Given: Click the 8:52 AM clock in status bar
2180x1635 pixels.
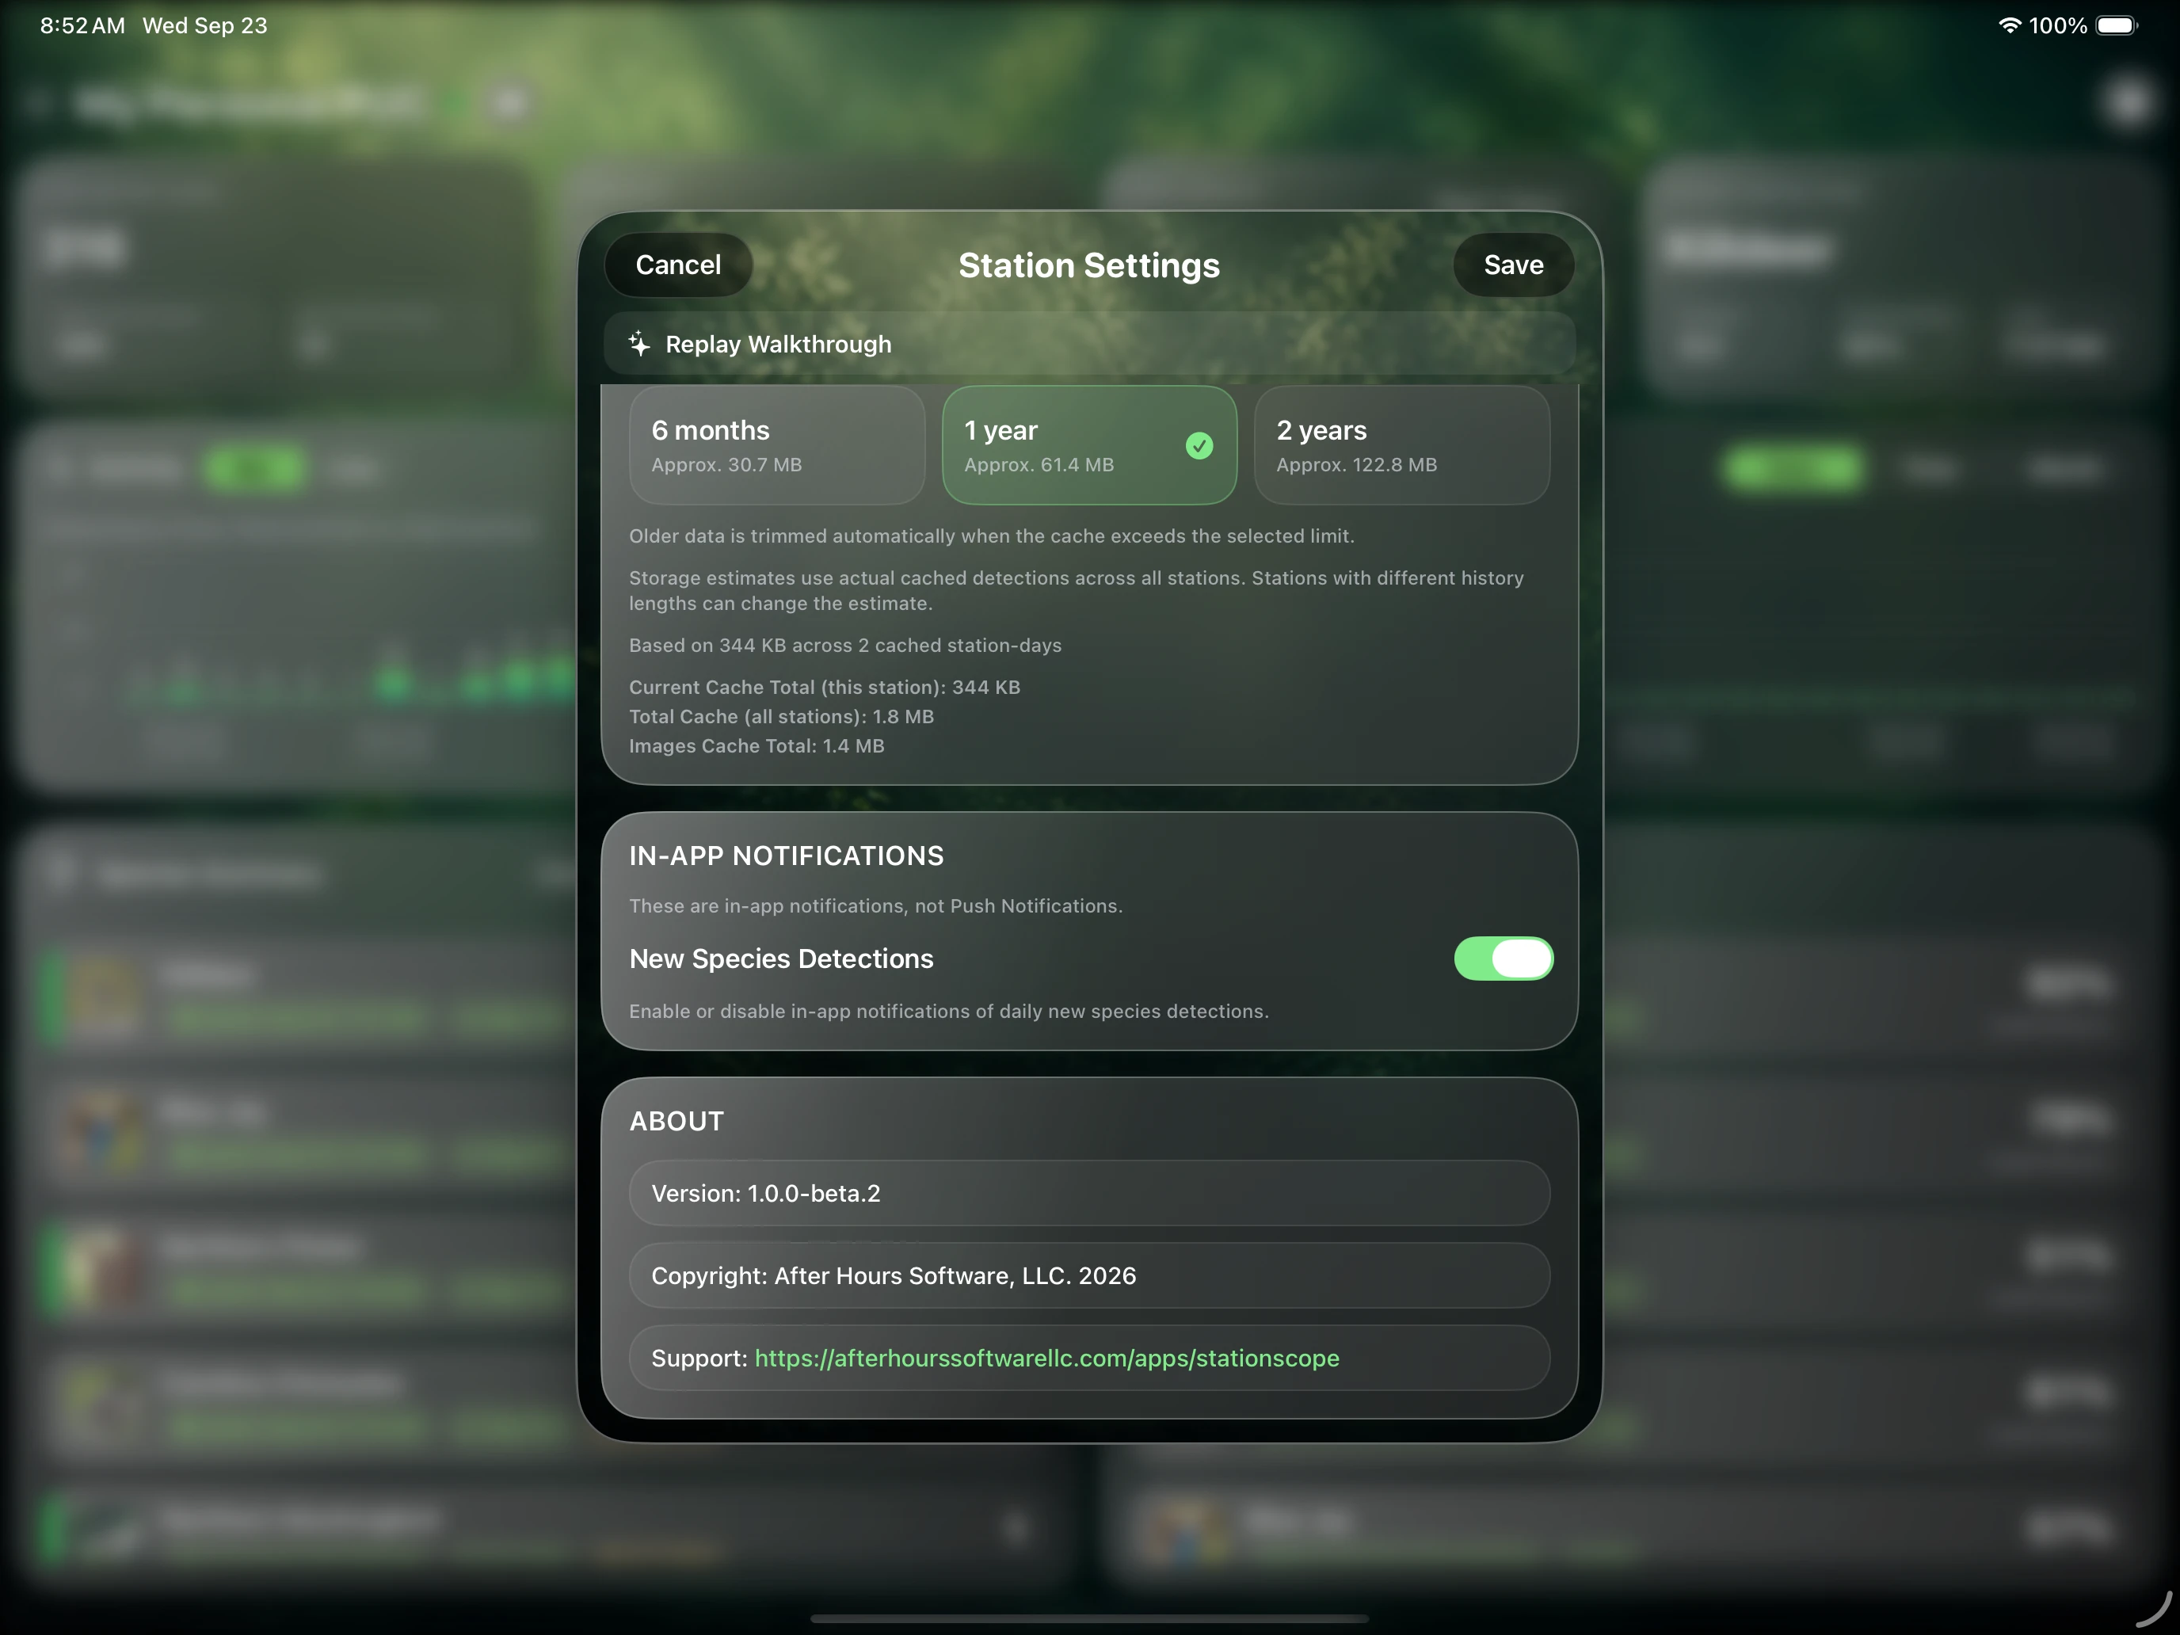Looking at the screenshot, I should [x=83, y=25].
